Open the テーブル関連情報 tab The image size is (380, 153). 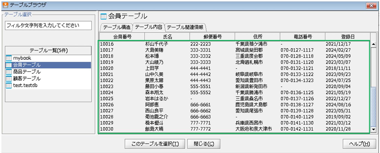click(185, 27)
